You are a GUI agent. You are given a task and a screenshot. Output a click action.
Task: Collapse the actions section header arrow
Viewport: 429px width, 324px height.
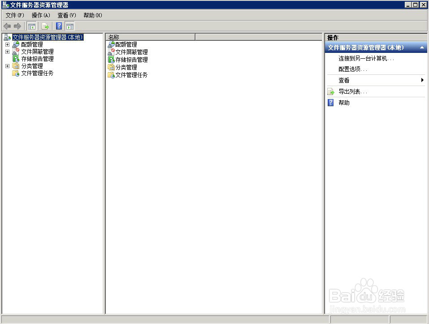click(422, 48)
